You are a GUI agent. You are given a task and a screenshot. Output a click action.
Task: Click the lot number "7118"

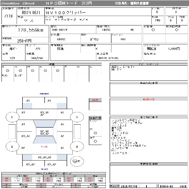(x=9, y=16)
